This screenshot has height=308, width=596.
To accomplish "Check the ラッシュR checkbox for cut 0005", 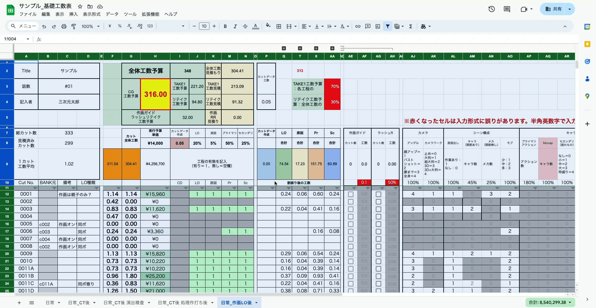I will (x=378, y=224).
